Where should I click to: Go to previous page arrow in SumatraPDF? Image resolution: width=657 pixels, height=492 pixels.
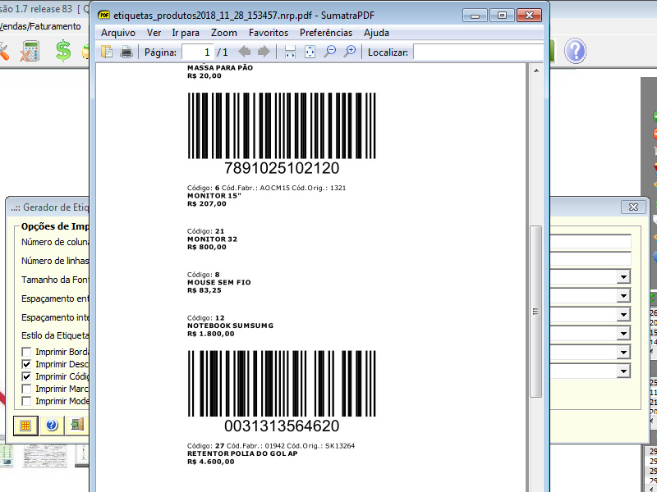[244, 52]
